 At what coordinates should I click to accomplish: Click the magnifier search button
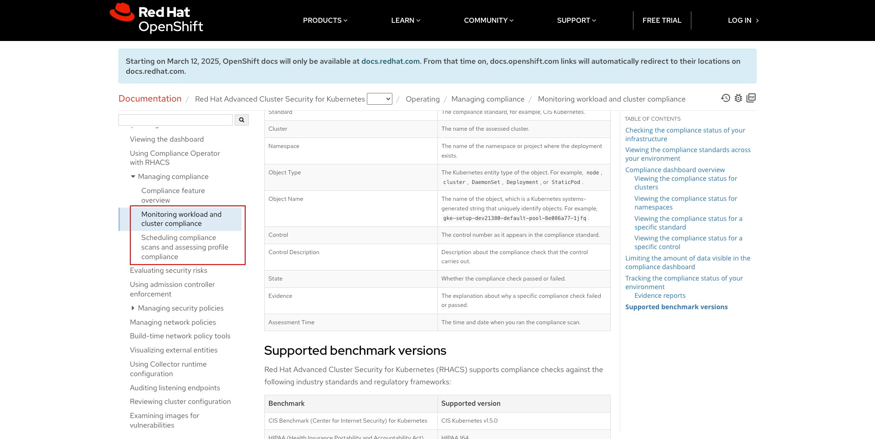[x=242, y=120]
